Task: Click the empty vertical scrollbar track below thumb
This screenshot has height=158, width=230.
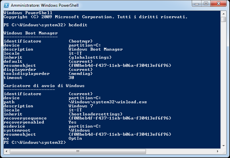Action: (x=223, y=84)
